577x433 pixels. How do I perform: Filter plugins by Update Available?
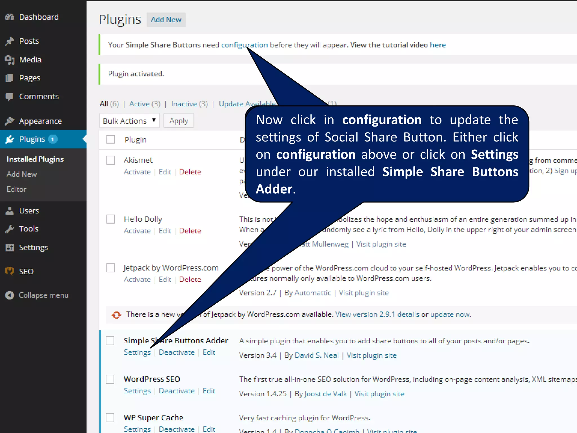(247, 104)
